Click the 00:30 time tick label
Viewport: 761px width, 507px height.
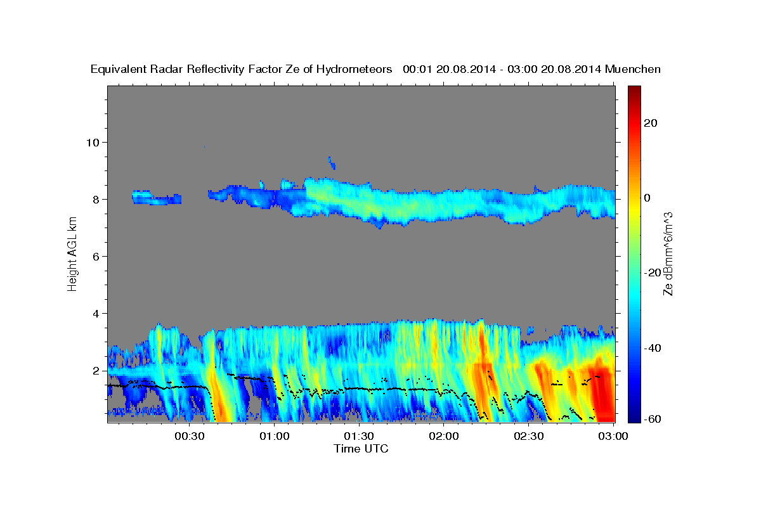click(190, 436)
